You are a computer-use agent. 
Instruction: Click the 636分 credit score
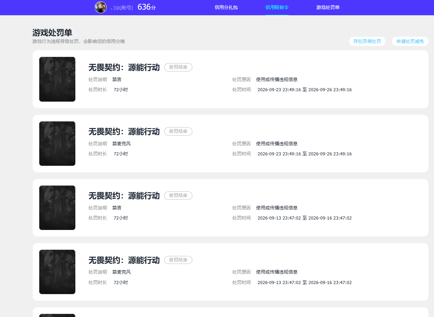(147, 7)
